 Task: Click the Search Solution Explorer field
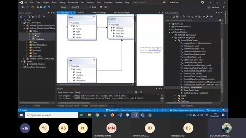click(x=192, y=20)
